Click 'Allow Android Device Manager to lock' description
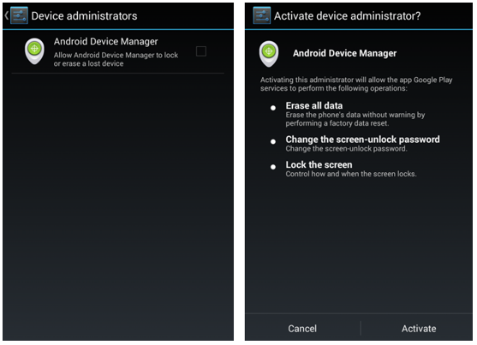 [116, 59]
